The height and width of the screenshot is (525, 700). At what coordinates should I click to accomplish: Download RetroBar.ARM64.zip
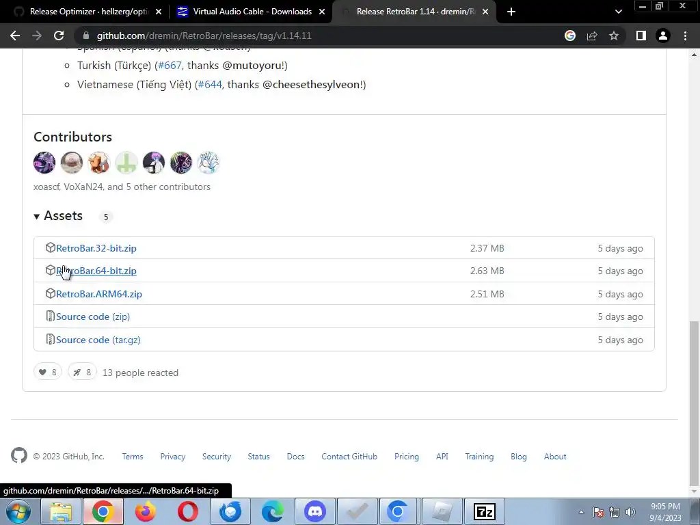coord(98,294)
